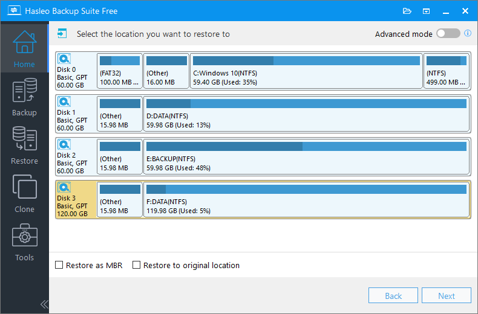Click the Advanced mode info icon
The height and width of the screenshot is (314, 478).
pos(468,34)
